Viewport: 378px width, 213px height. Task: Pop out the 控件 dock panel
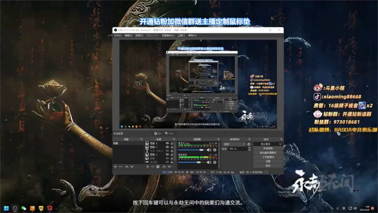pos(281,139)
